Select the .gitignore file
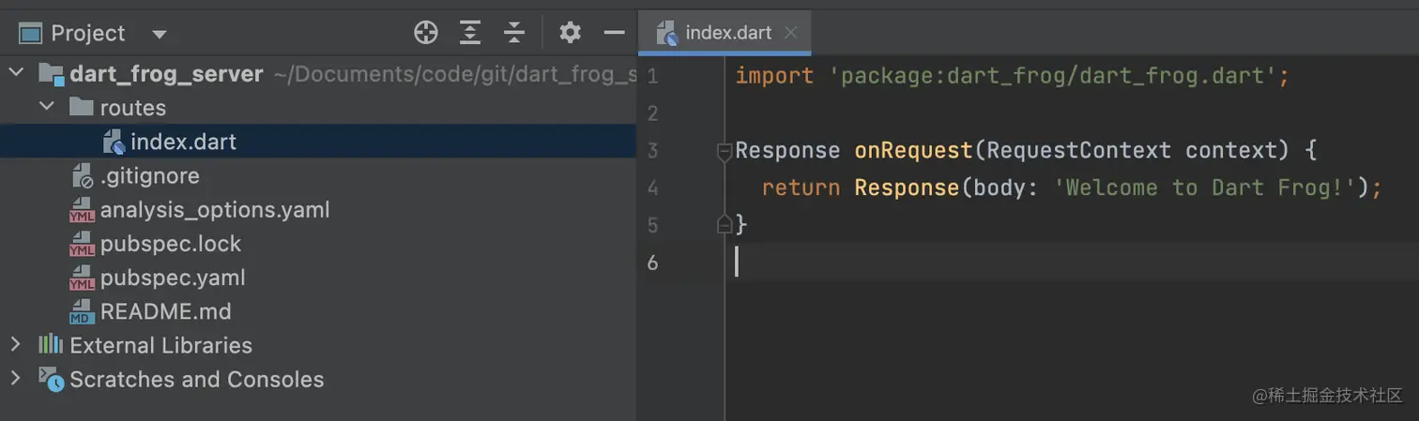 click(150, 175)
